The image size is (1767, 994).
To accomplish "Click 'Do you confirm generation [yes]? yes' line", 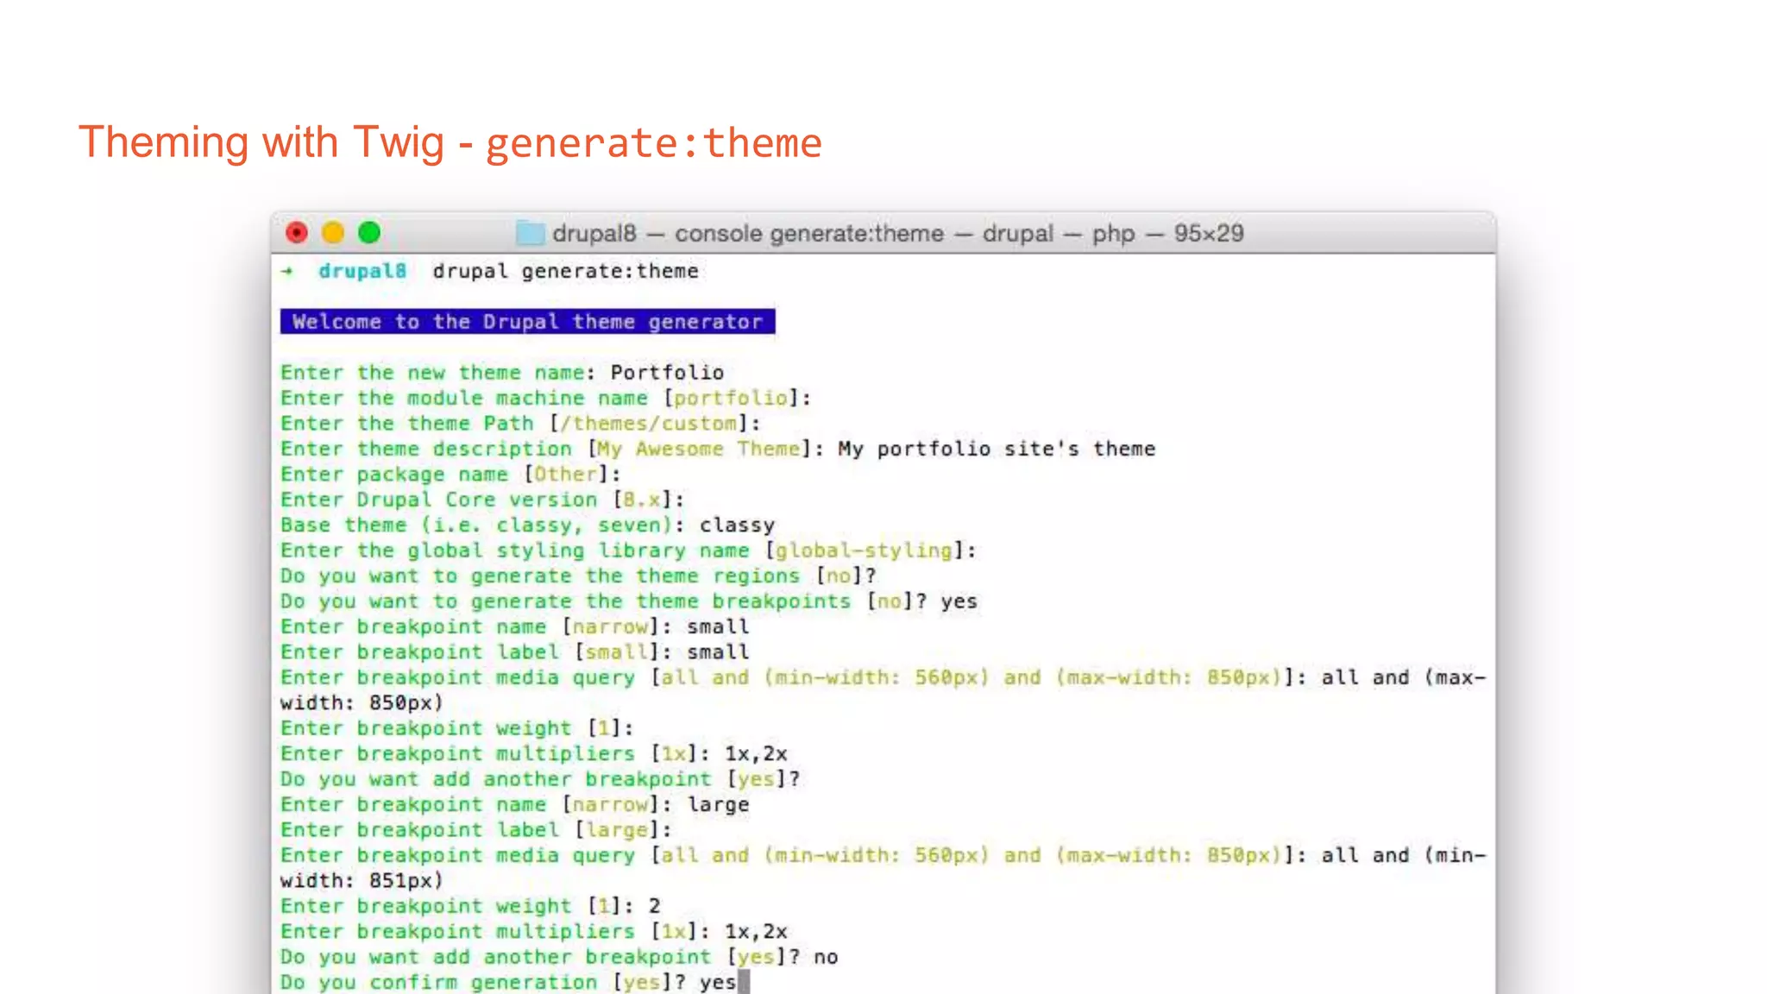I will [508, 982].
